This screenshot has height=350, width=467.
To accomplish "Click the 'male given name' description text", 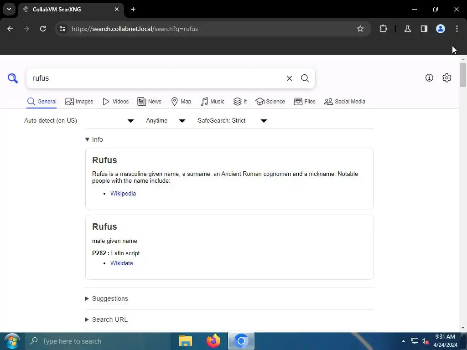I will [114, 241].
